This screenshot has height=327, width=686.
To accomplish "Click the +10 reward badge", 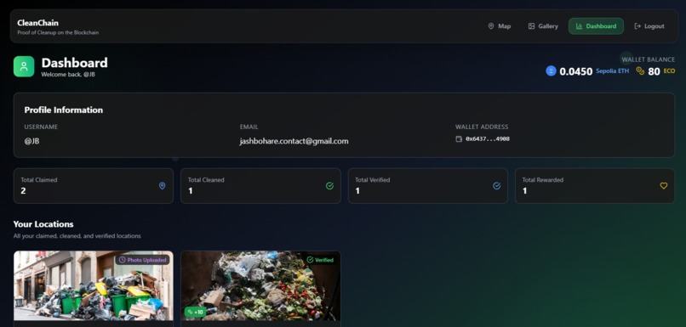I will (x=195, y=313).
